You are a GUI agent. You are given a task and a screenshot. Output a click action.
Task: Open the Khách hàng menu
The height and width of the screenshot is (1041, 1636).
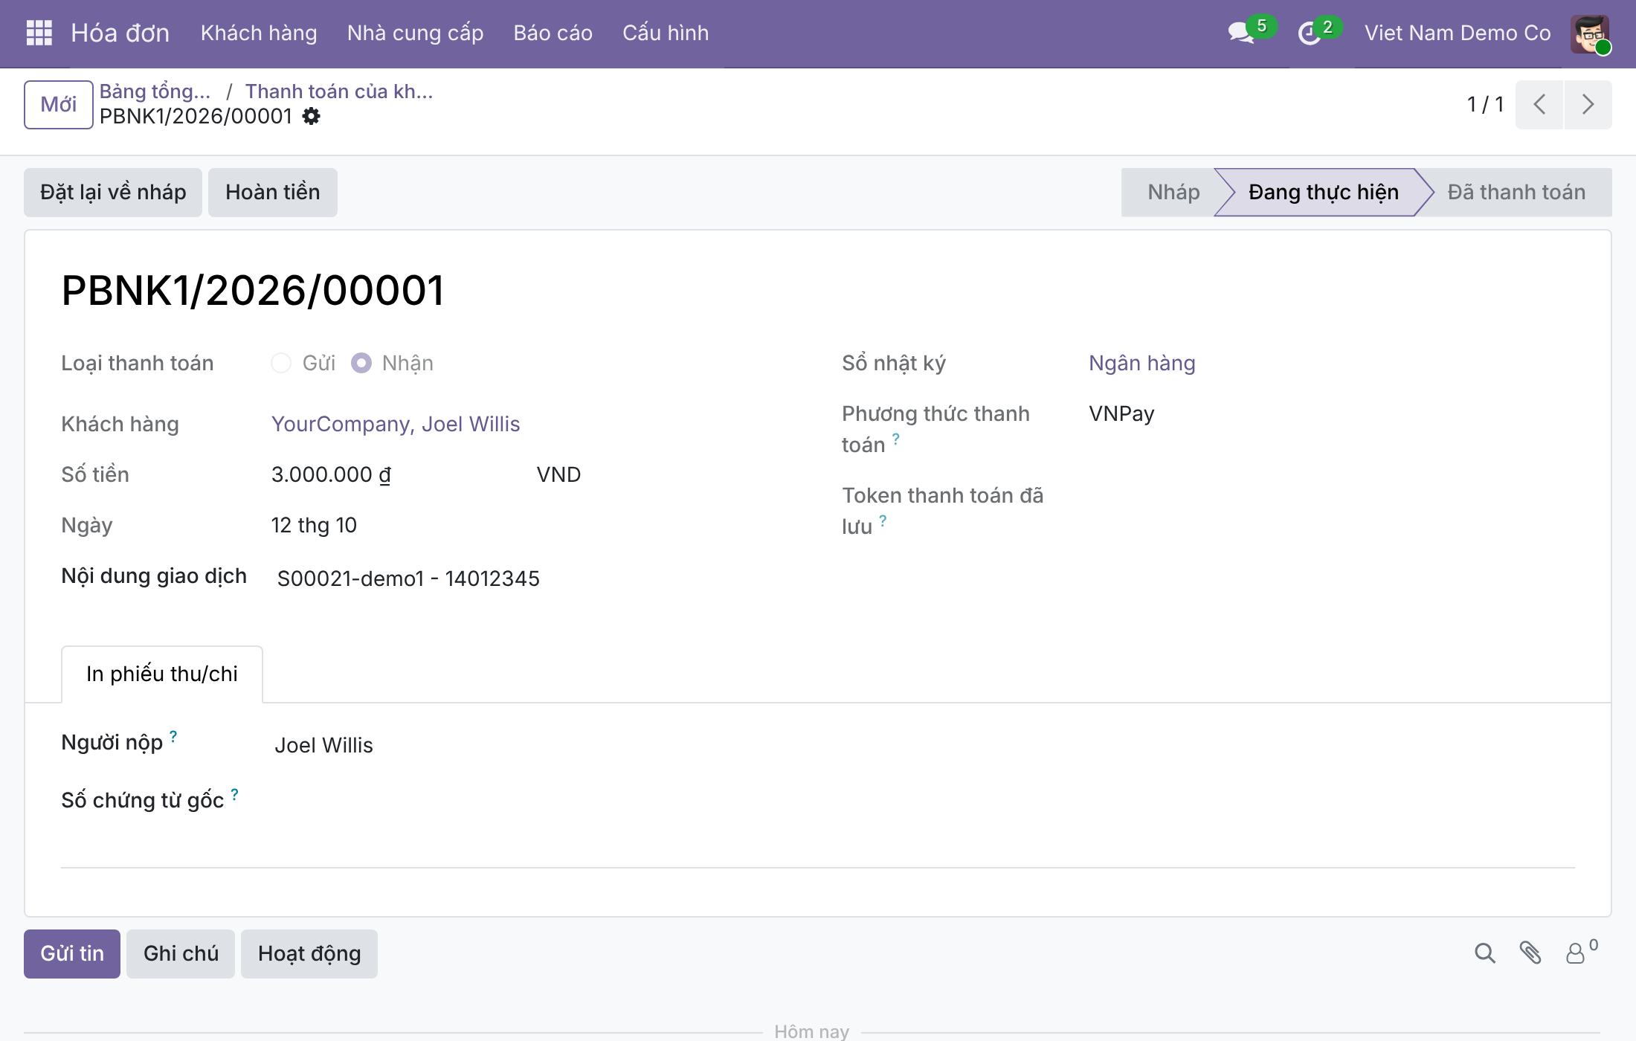pos(259,33)
